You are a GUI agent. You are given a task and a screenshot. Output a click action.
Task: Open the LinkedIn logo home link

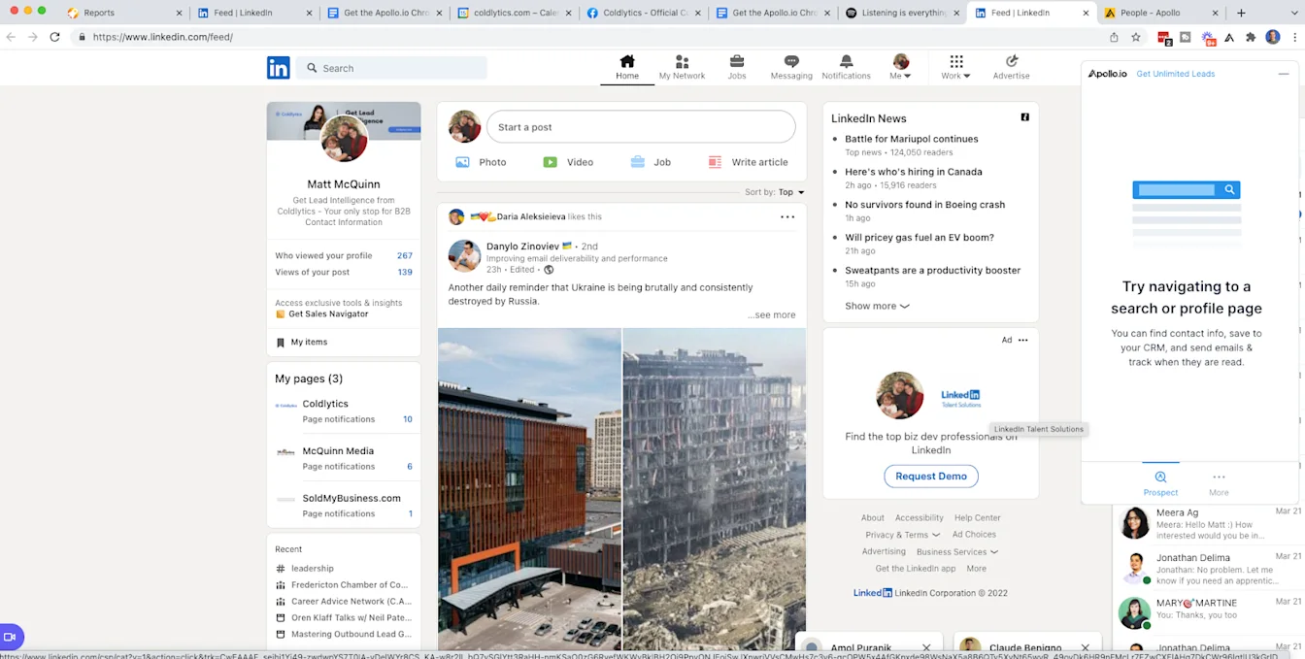pyautogui.click(x=279, y=68)
